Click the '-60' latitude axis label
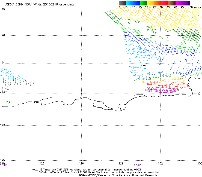Image resolution: width=202 pixels, height=177 pixels. point(2,9)
